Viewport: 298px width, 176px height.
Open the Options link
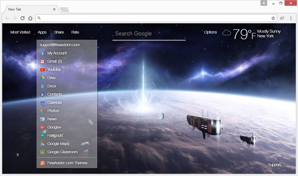[x=210, y=32]
